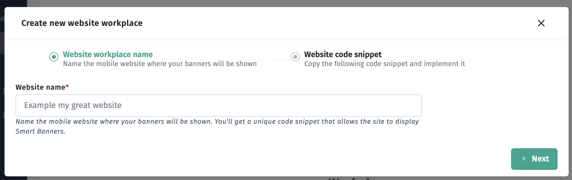Click the upper sidebar chevron behind dialog
This screenshot has width=572, height=180.
(3, 90)
